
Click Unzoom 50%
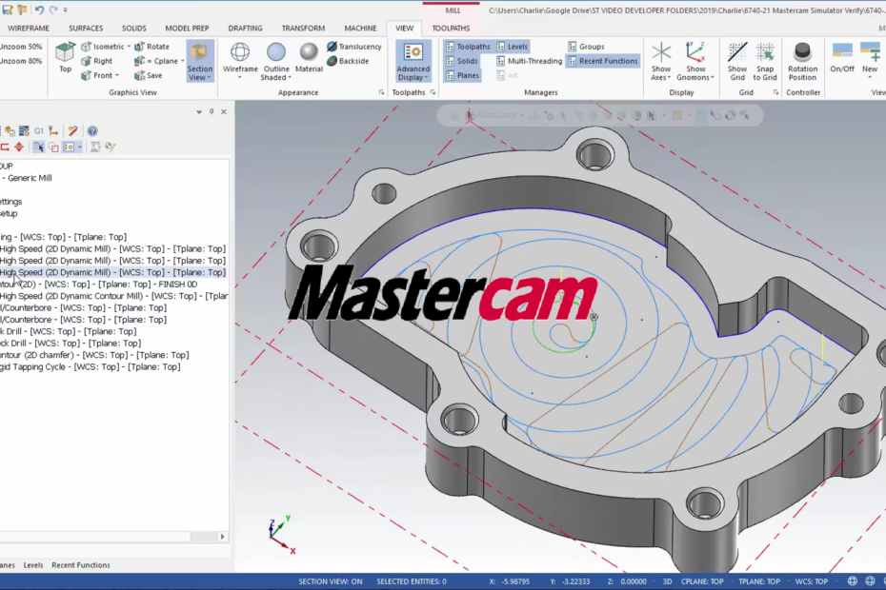coord(21,47)
